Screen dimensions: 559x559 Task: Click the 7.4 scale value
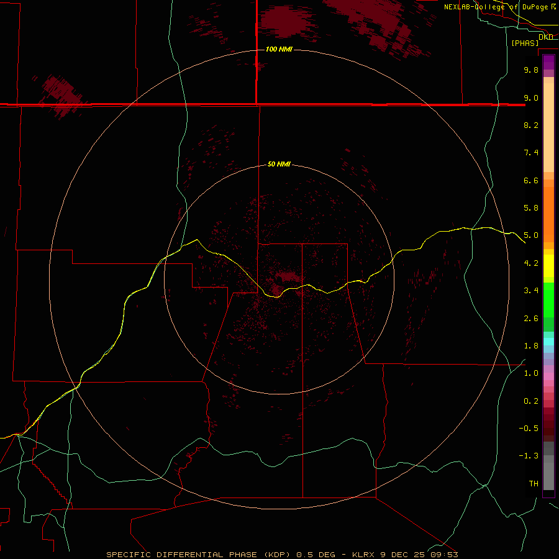coord(531,153)
